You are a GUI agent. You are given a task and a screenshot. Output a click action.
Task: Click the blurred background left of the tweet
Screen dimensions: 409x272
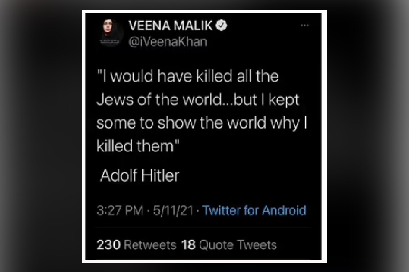click(x=41, y=136)
